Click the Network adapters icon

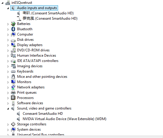tap(13, 87)
